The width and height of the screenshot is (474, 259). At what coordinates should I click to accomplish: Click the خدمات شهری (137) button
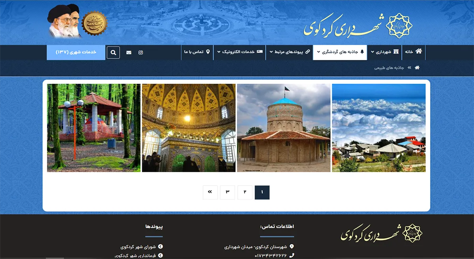click(x=76, y=52)
